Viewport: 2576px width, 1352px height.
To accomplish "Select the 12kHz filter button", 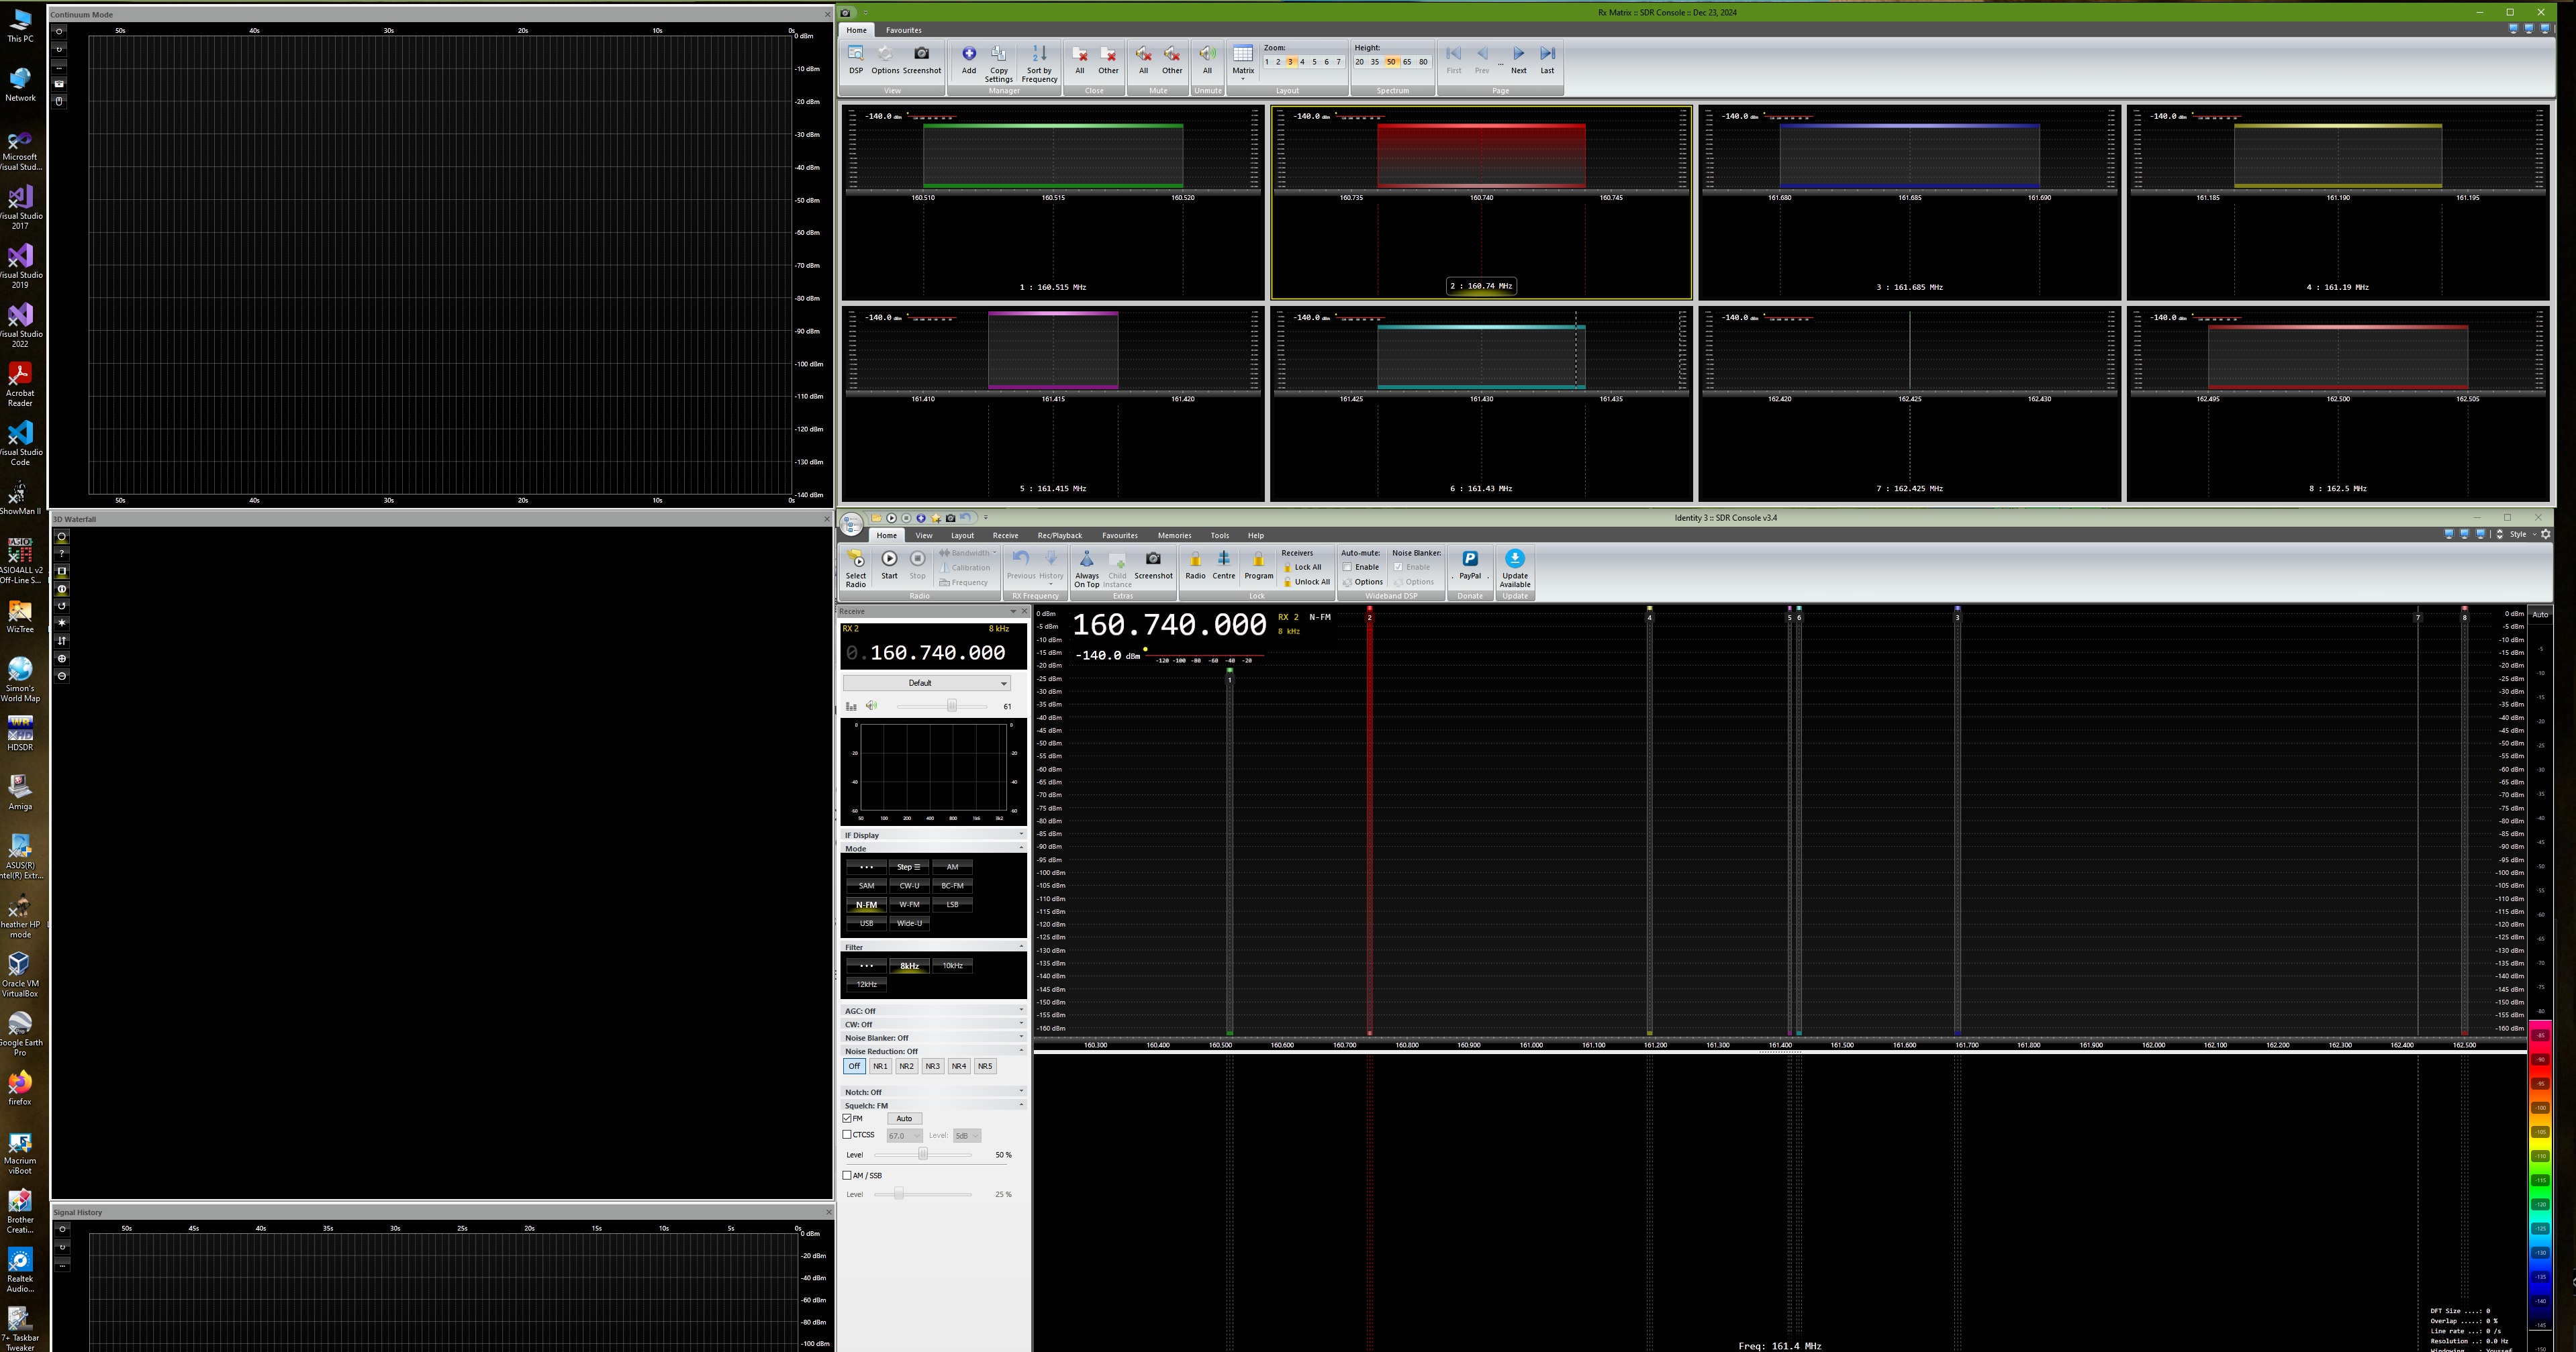I will click(866, 984).
